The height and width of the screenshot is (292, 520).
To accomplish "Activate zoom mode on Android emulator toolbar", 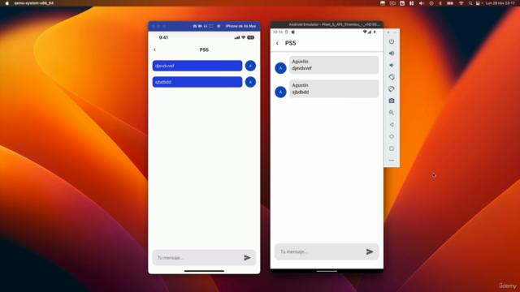I will pos(392,113).
